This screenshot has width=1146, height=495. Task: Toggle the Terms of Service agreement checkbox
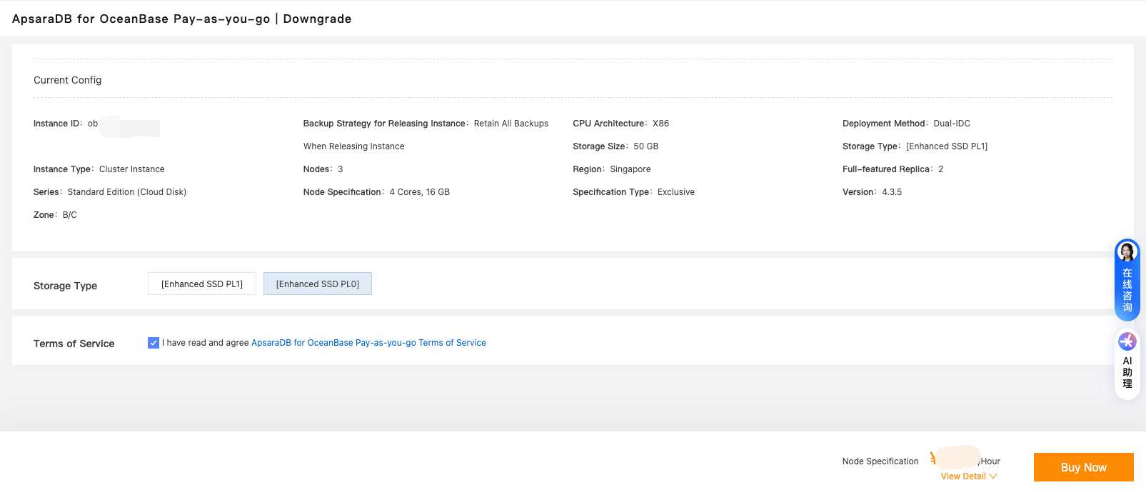click(x=154, y=343)
